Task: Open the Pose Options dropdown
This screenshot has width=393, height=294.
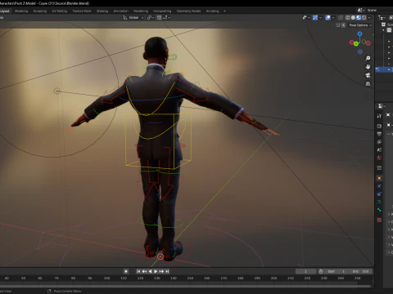Action: [x=360, y=25]
